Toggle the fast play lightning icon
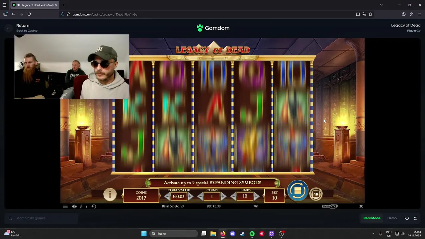Image resolution: width=425 pixels, height=239 pixels. 81,206
